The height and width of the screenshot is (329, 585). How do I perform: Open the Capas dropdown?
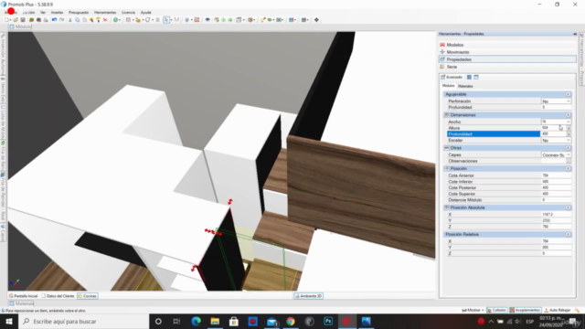click(568, 154)
